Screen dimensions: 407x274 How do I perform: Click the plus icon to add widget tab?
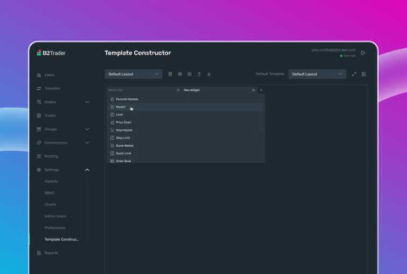pos(261,90)
